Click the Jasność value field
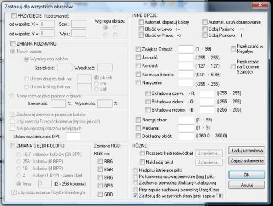The width and height of the screenshot is (273, 206). [x=185, y=58]
